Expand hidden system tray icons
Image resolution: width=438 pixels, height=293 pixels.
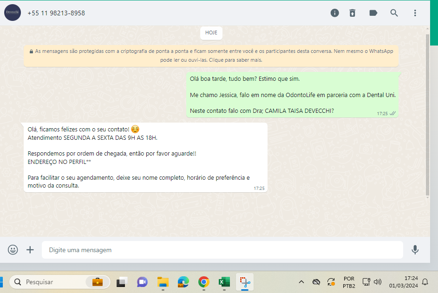coord(301,282)
